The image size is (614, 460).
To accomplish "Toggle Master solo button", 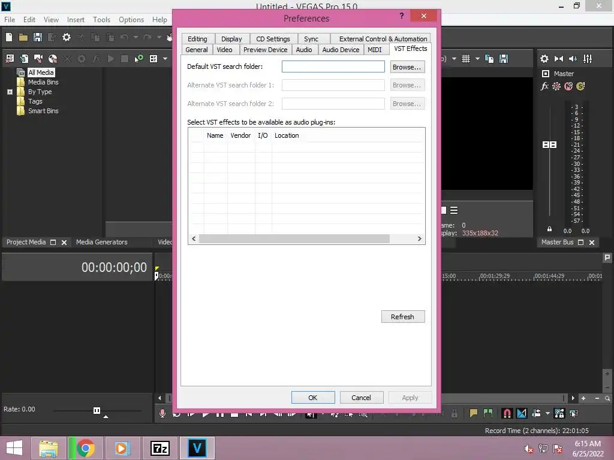I will click(x=580, y=86).
